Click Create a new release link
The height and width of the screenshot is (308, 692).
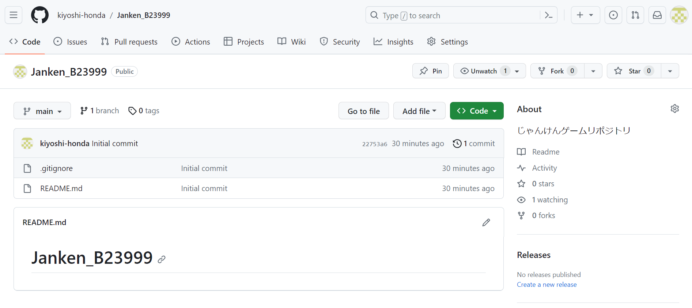click(x=547, y=285)
